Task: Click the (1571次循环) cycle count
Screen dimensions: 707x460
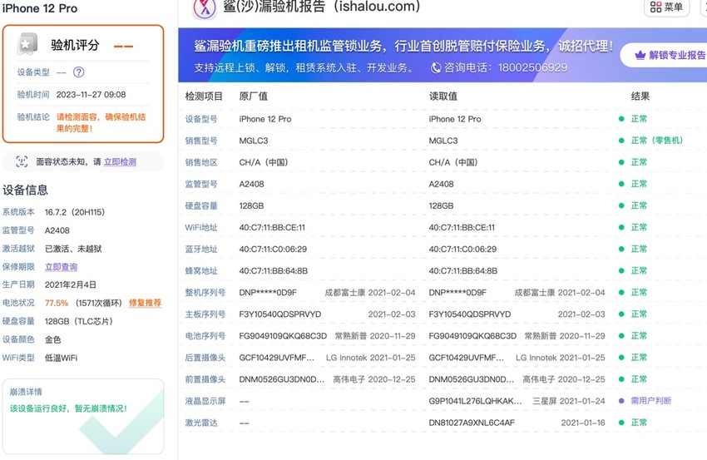Action: click(x=99, y=303)
